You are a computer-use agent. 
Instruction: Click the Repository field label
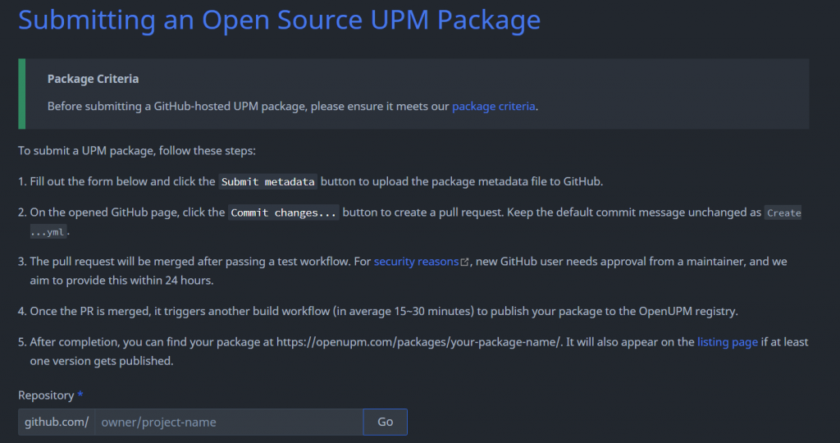click(x=46, y=395)
